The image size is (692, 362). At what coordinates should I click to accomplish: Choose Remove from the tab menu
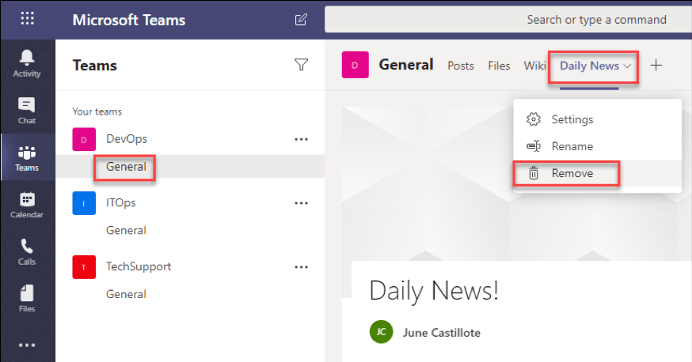598,173
